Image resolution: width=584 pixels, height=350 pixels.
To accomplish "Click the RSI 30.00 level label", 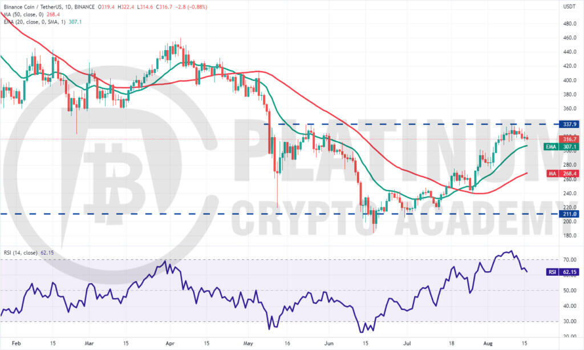I will [x=570, y=321].
